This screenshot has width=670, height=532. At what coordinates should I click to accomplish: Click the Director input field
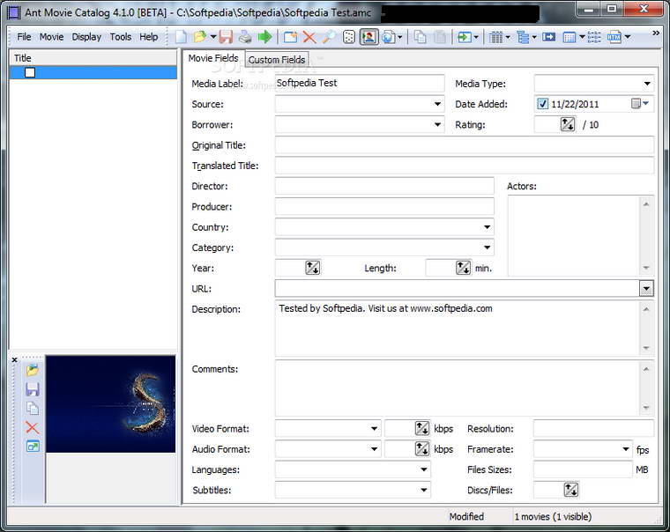[x=384, y=186]
